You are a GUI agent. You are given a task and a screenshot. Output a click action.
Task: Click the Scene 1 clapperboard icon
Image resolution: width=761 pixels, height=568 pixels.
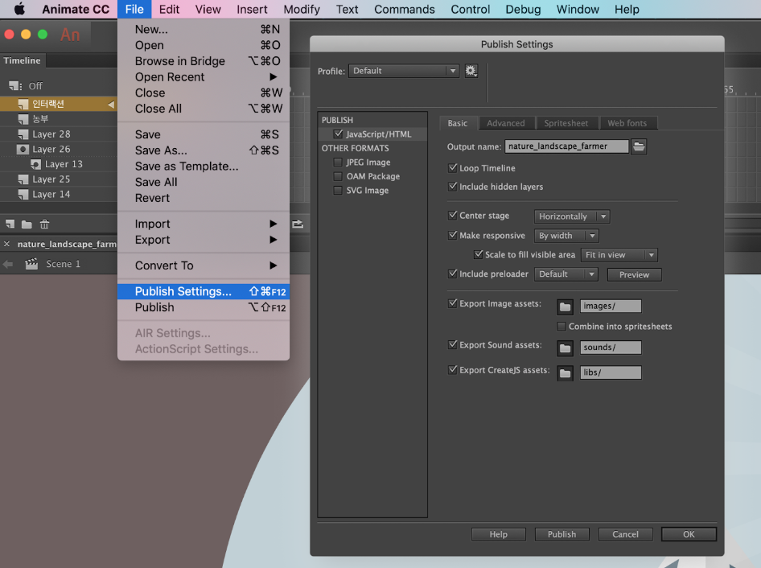pos(31,264)
